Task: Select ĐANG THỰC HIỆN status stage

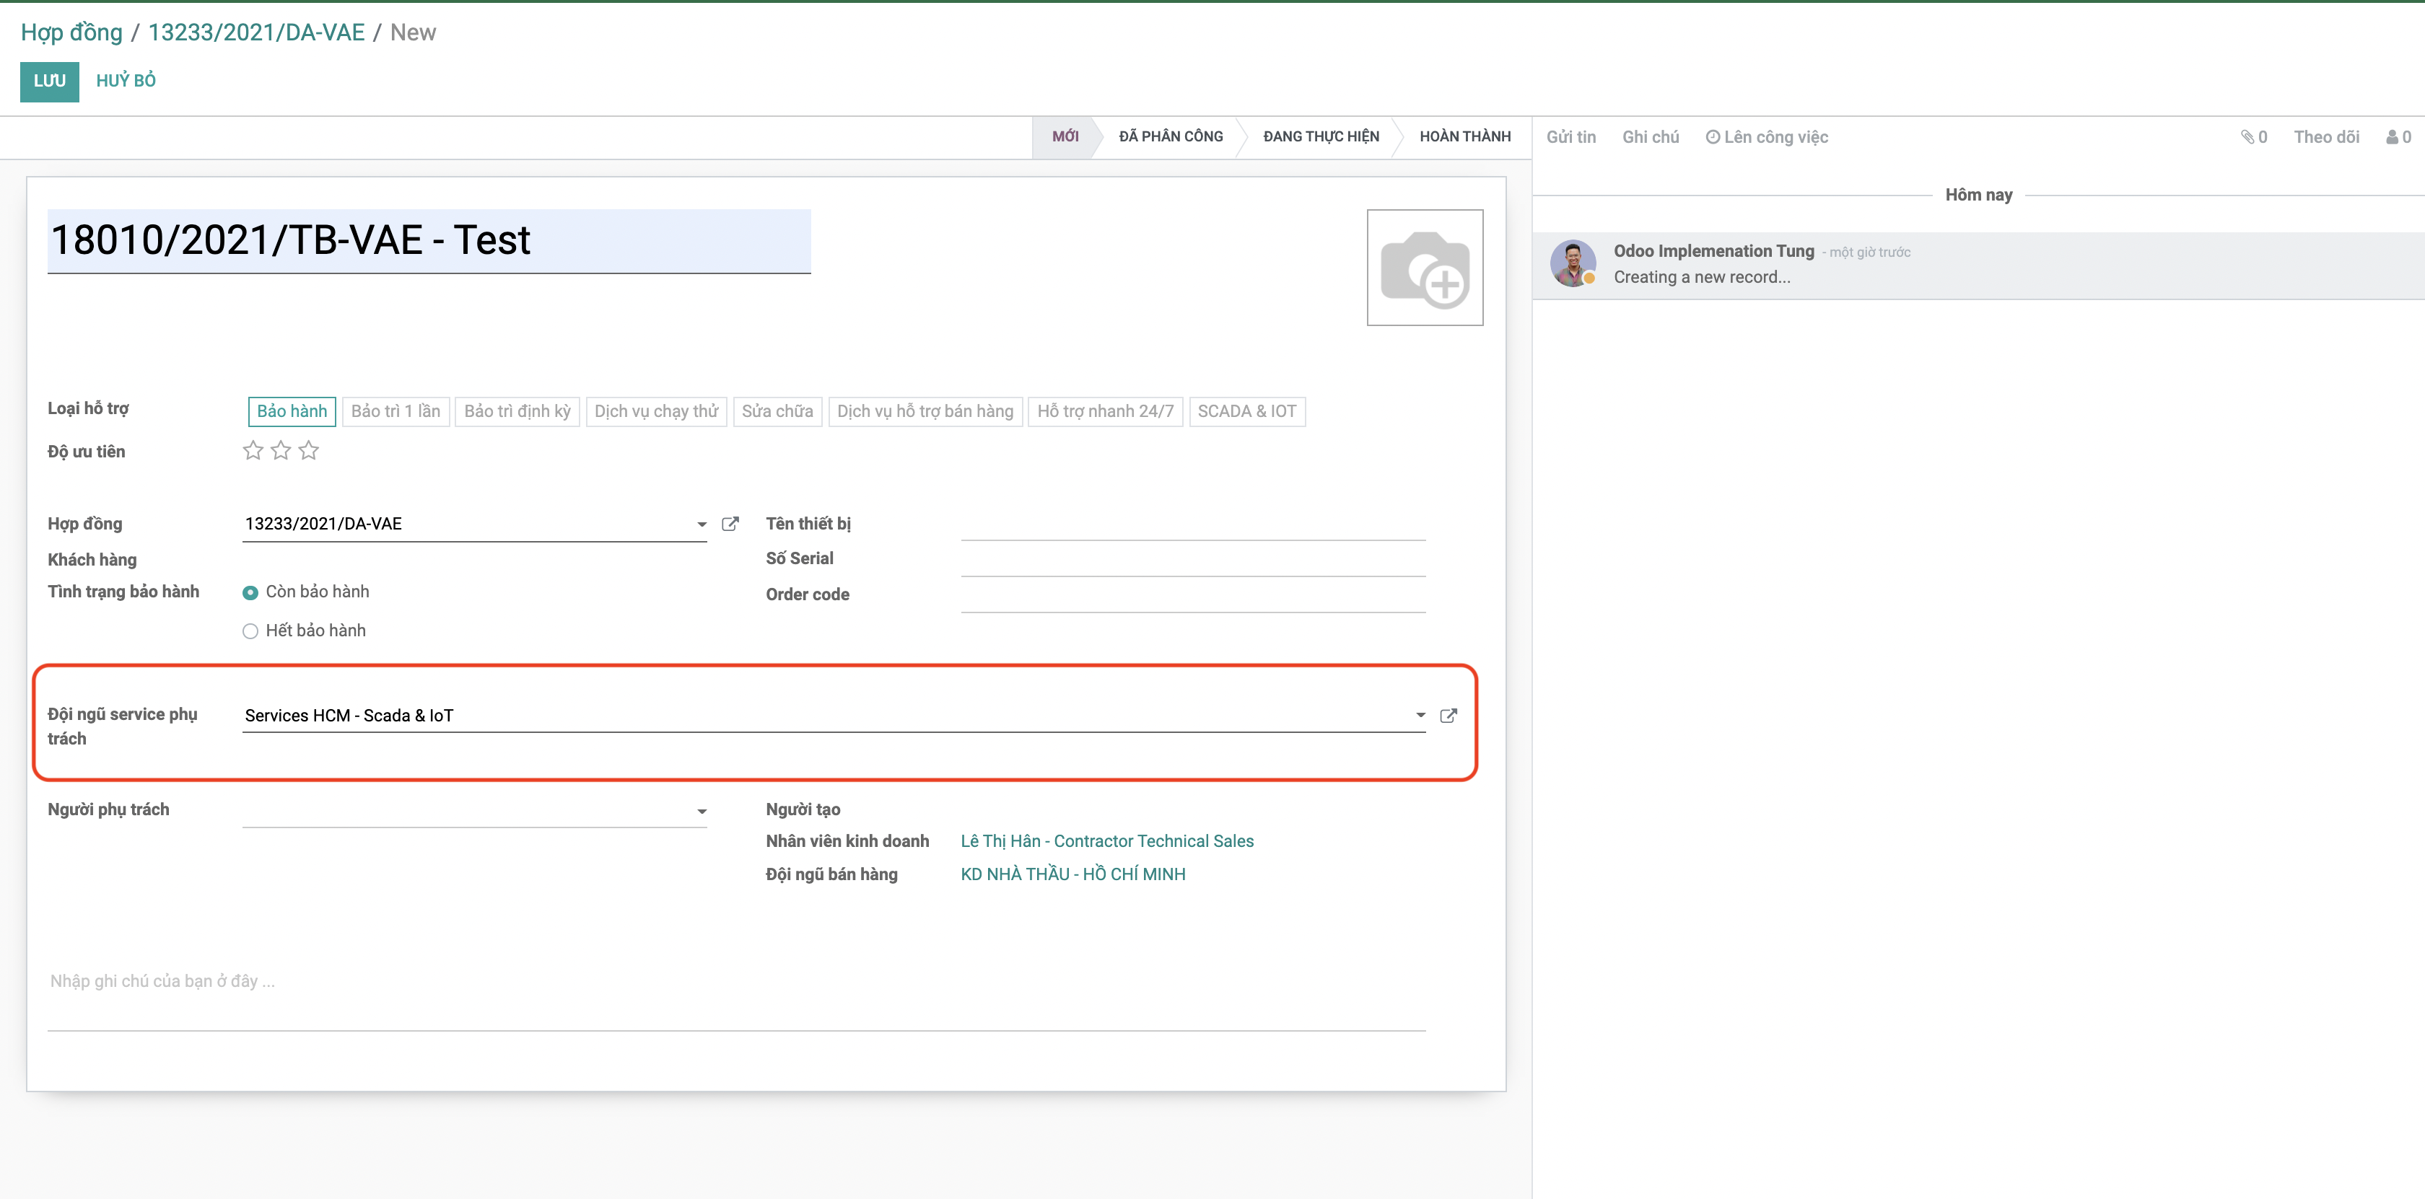Action: tap(1320, 137)
